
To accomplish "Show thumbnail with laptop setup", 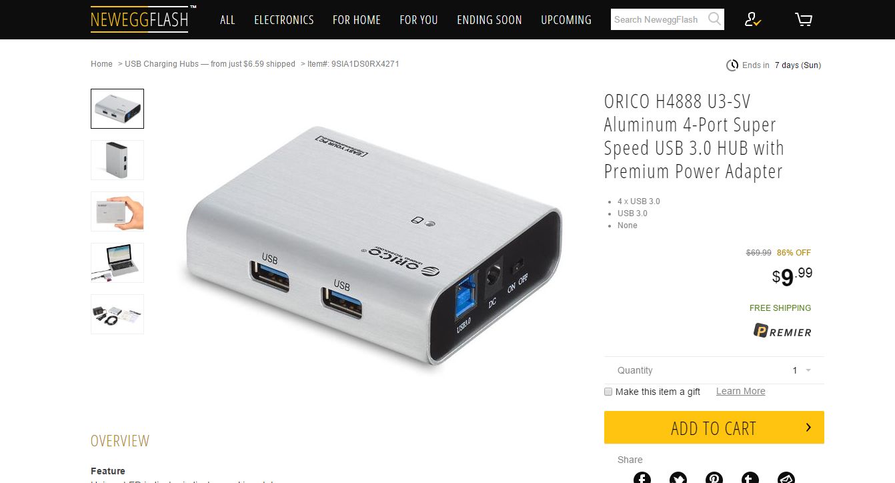I will pyautogui.click(x=117, y=263).
